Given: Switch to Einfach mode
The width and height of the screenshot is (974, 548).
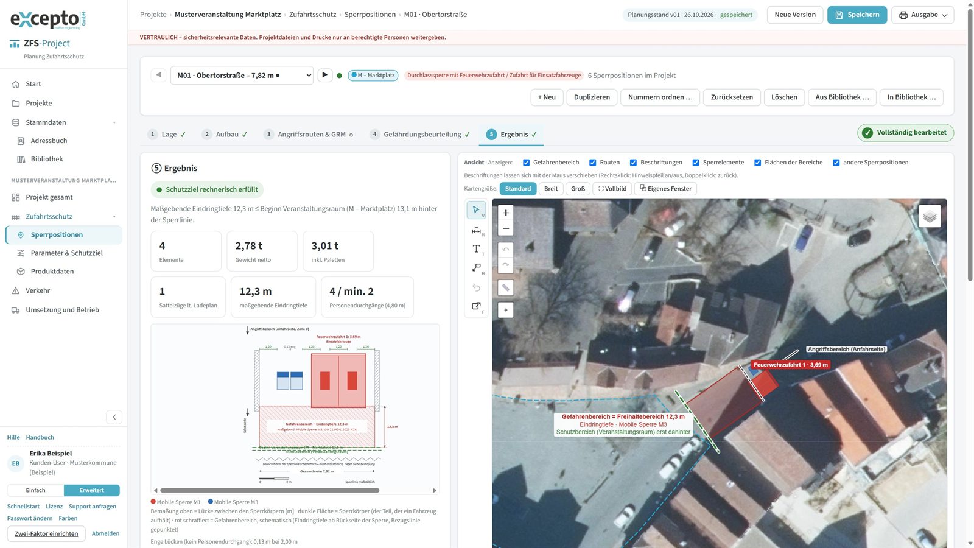Looking at the screenshot, I should (x=35, y=491).
